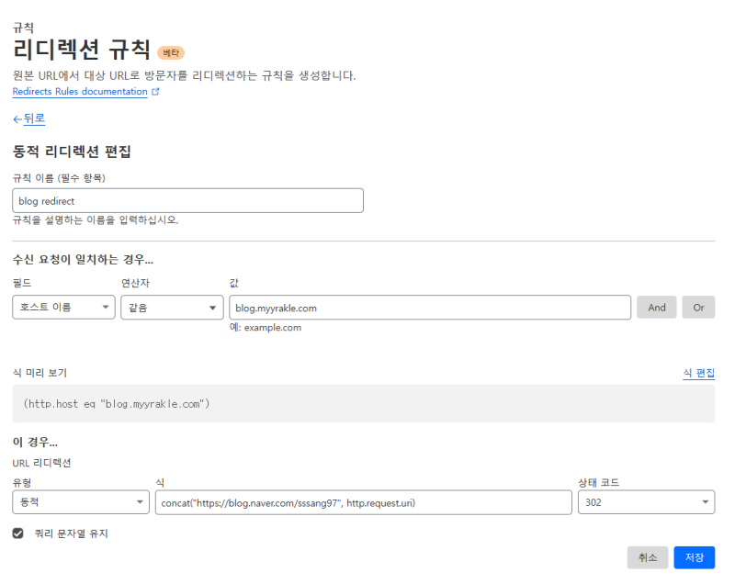The width and height of the screenshot is (735, 584).
Task: Open the 연산자 같음 dropdown
Action: [172, 308]
